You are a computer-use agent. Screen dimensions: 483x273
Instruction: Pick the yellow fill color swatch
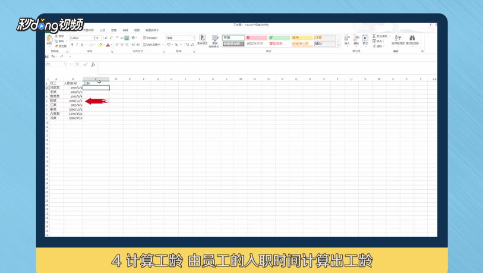point(100,45)
